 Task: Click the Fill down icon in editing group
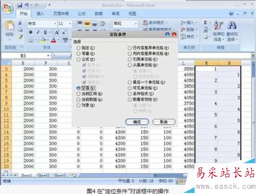205,30
